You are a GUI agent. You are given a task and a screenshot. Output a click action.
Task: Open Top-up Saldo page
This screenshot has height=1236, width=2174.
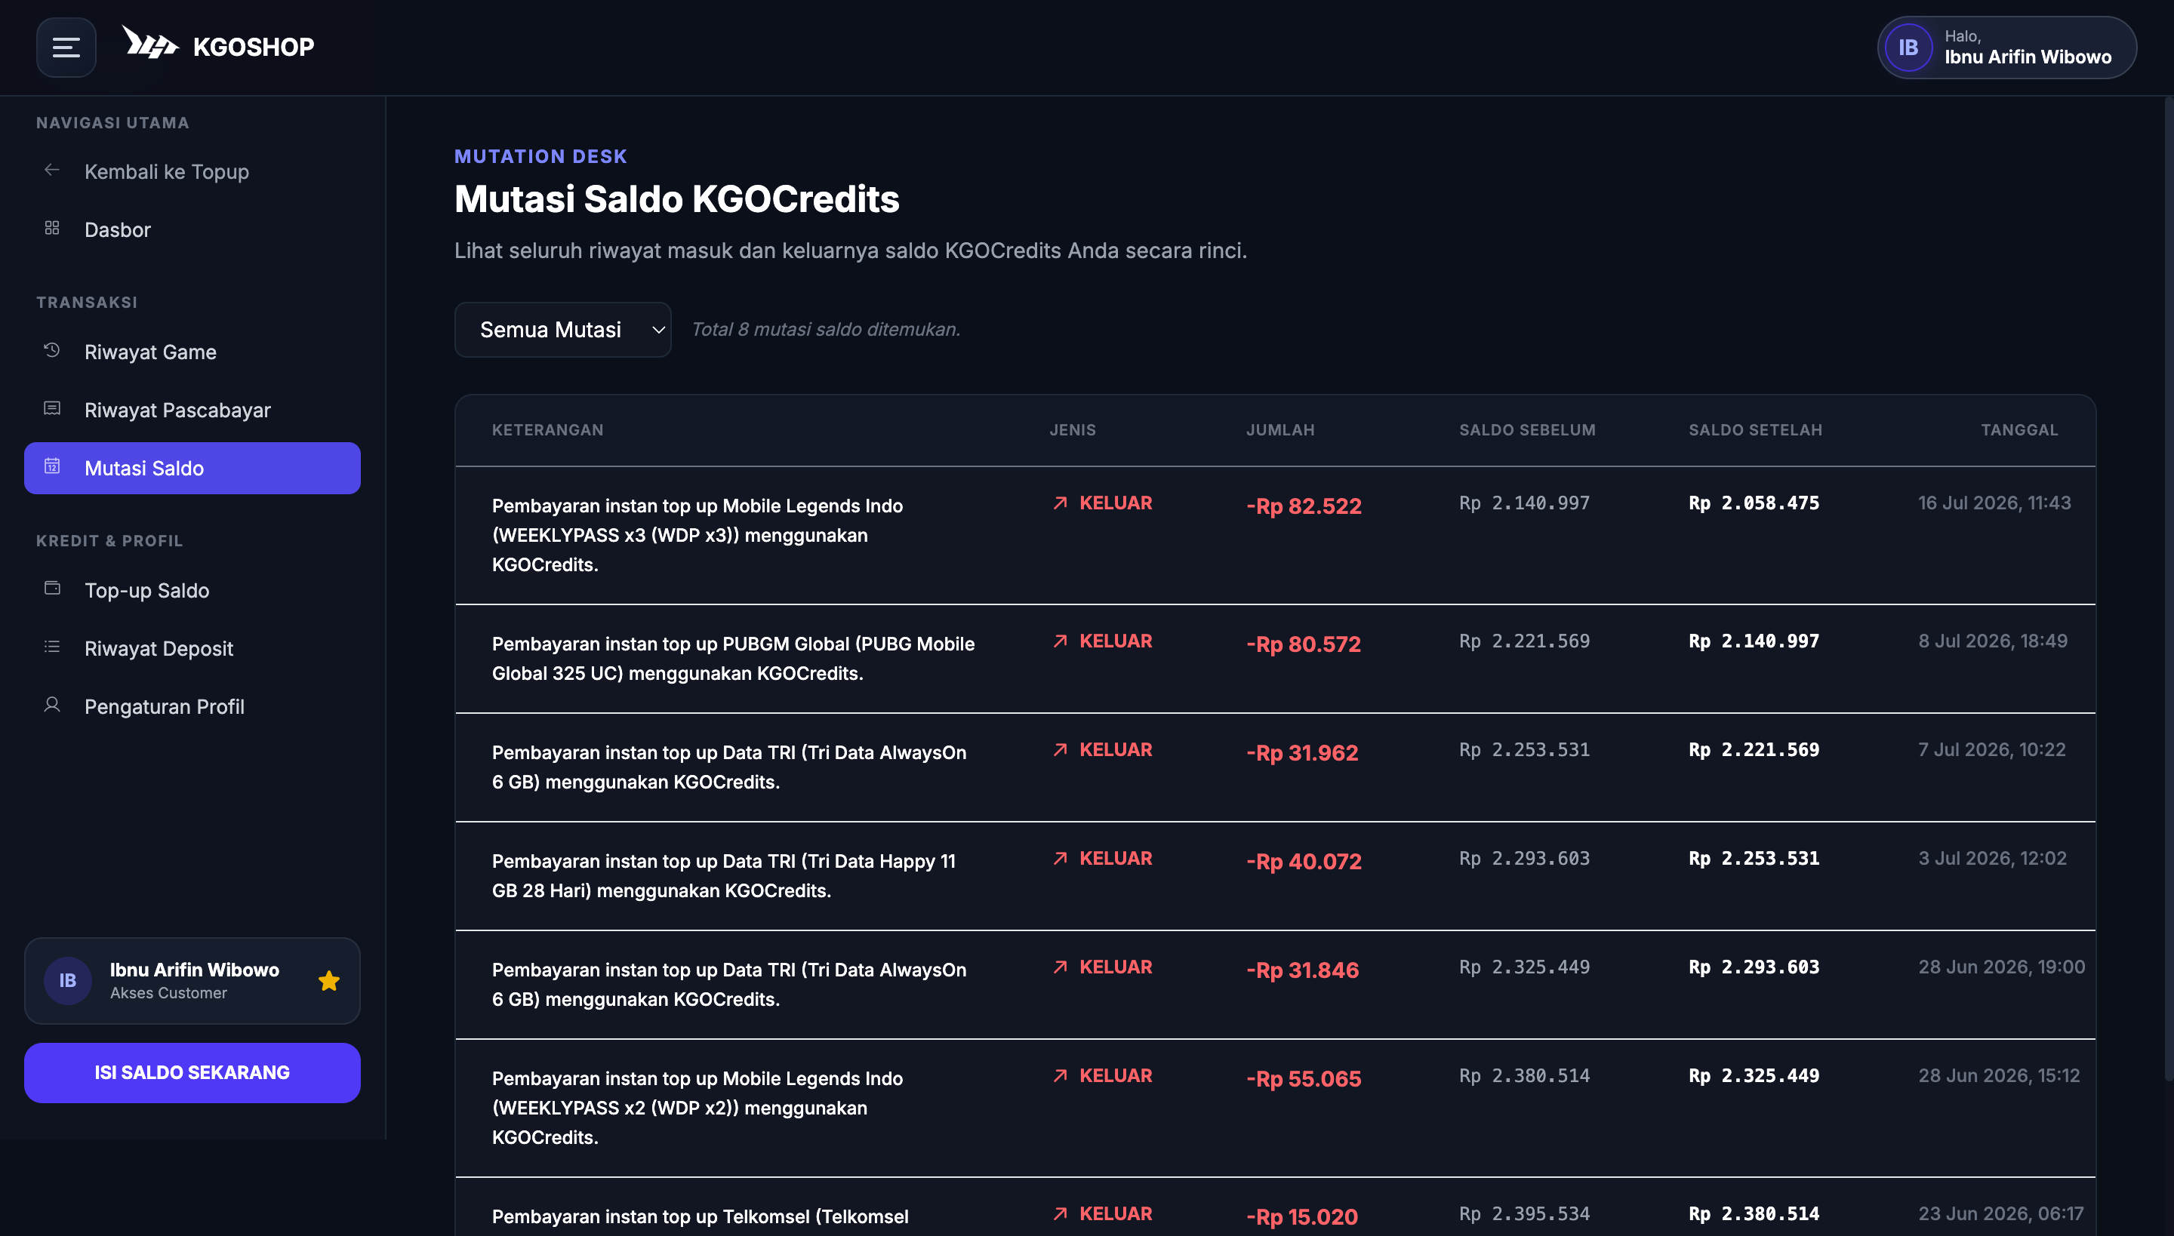[192, 590]
